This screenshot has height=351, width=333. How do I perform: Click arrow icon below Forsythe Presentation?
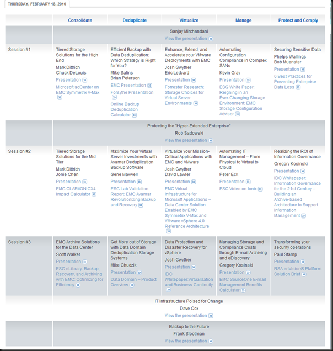(114, 97)
